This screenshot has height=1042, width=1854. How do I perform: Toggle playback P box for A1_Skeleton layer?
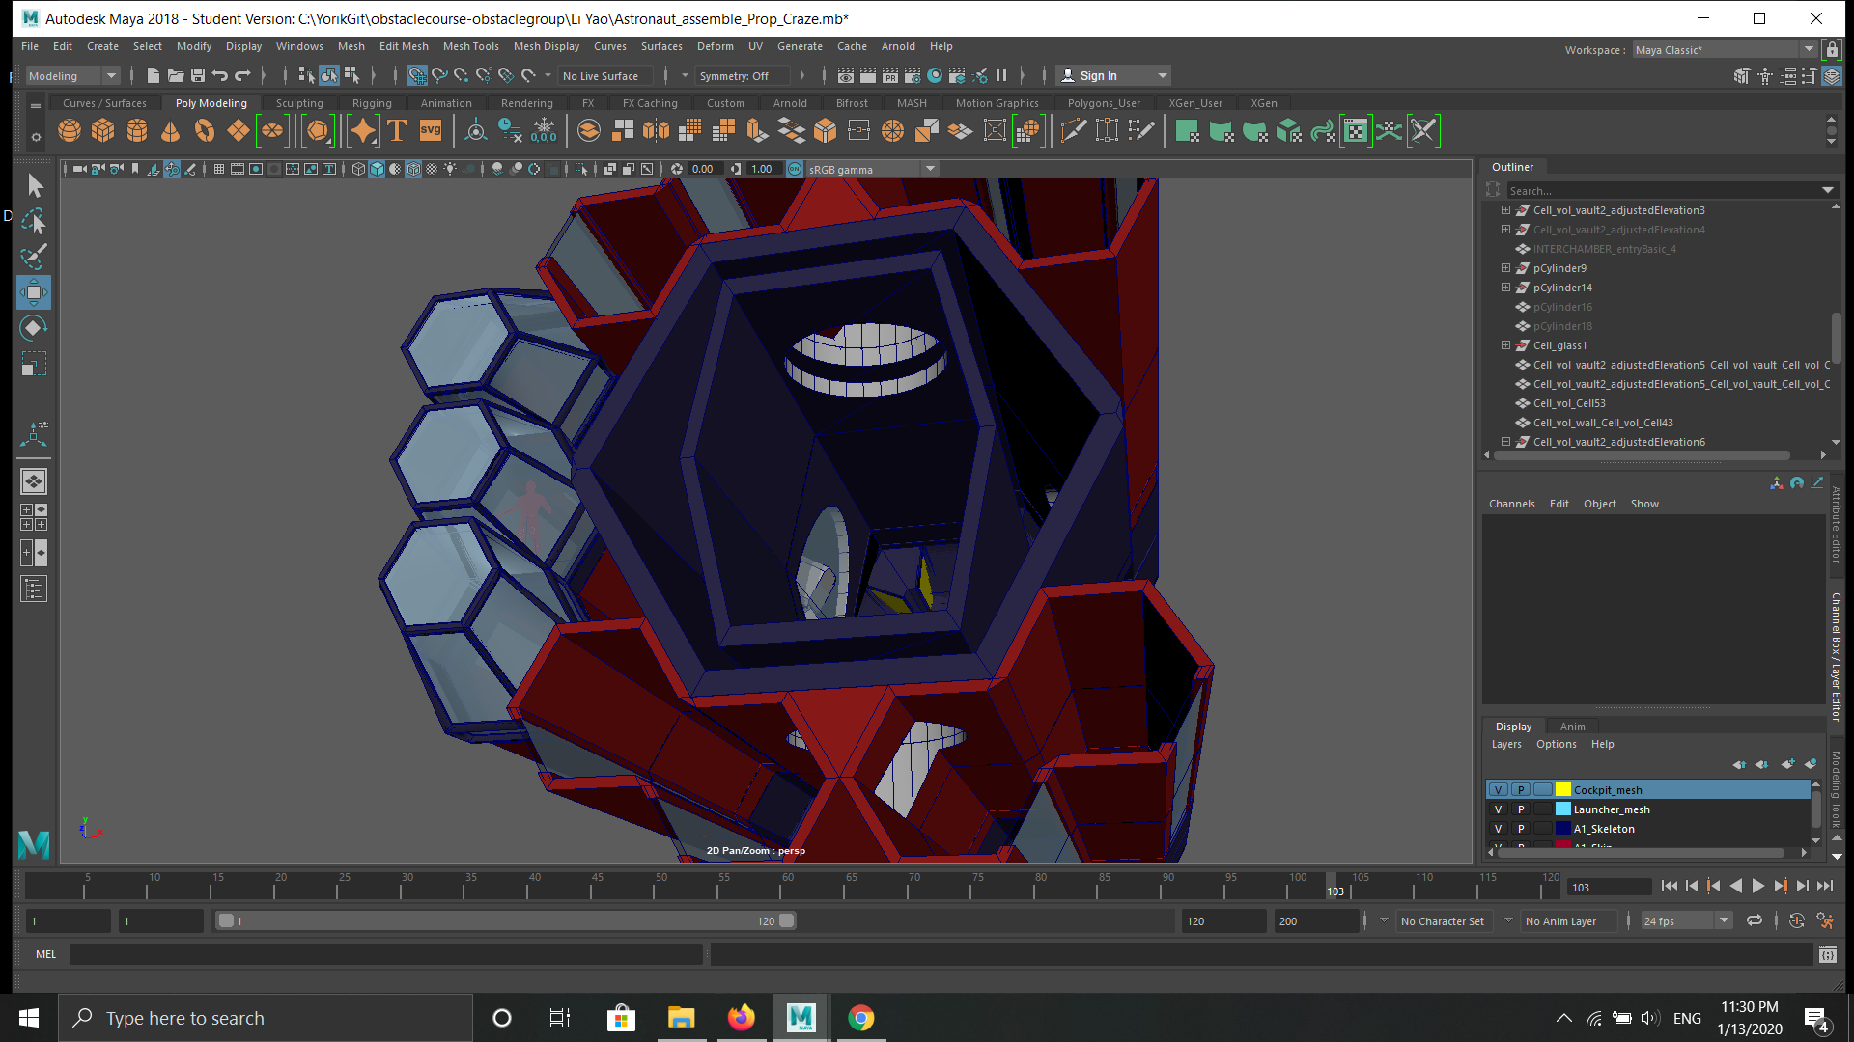(1521, 829)
